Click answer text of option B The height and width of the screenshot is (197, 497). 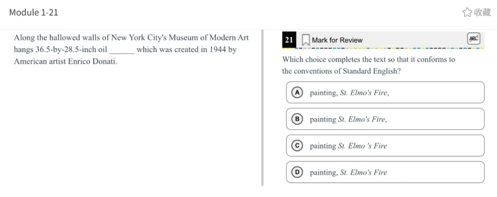348,120
